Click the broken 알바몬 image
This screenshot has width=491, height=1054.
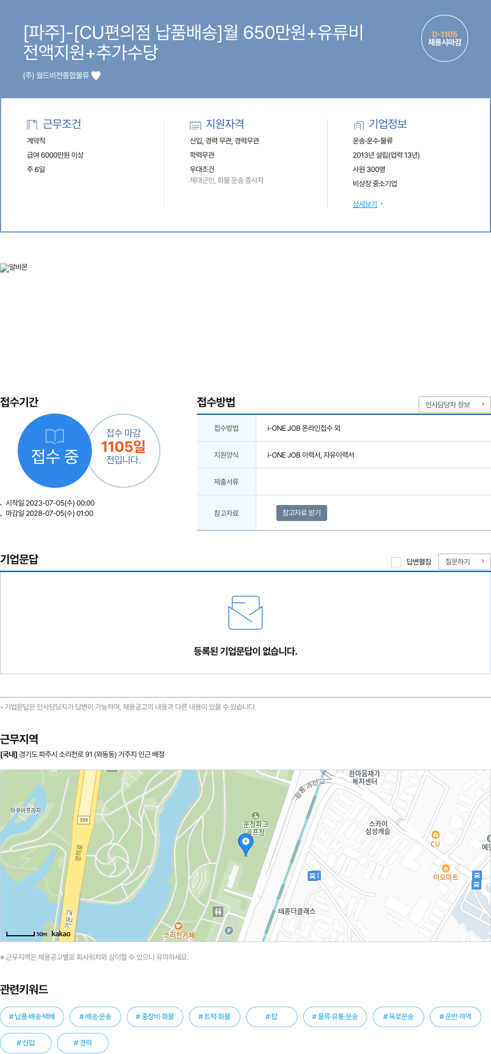pos(14,267)
